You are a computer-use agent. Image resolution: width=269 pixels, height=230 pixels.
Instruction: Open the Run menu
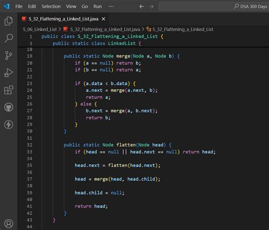(x=98, y=6)
